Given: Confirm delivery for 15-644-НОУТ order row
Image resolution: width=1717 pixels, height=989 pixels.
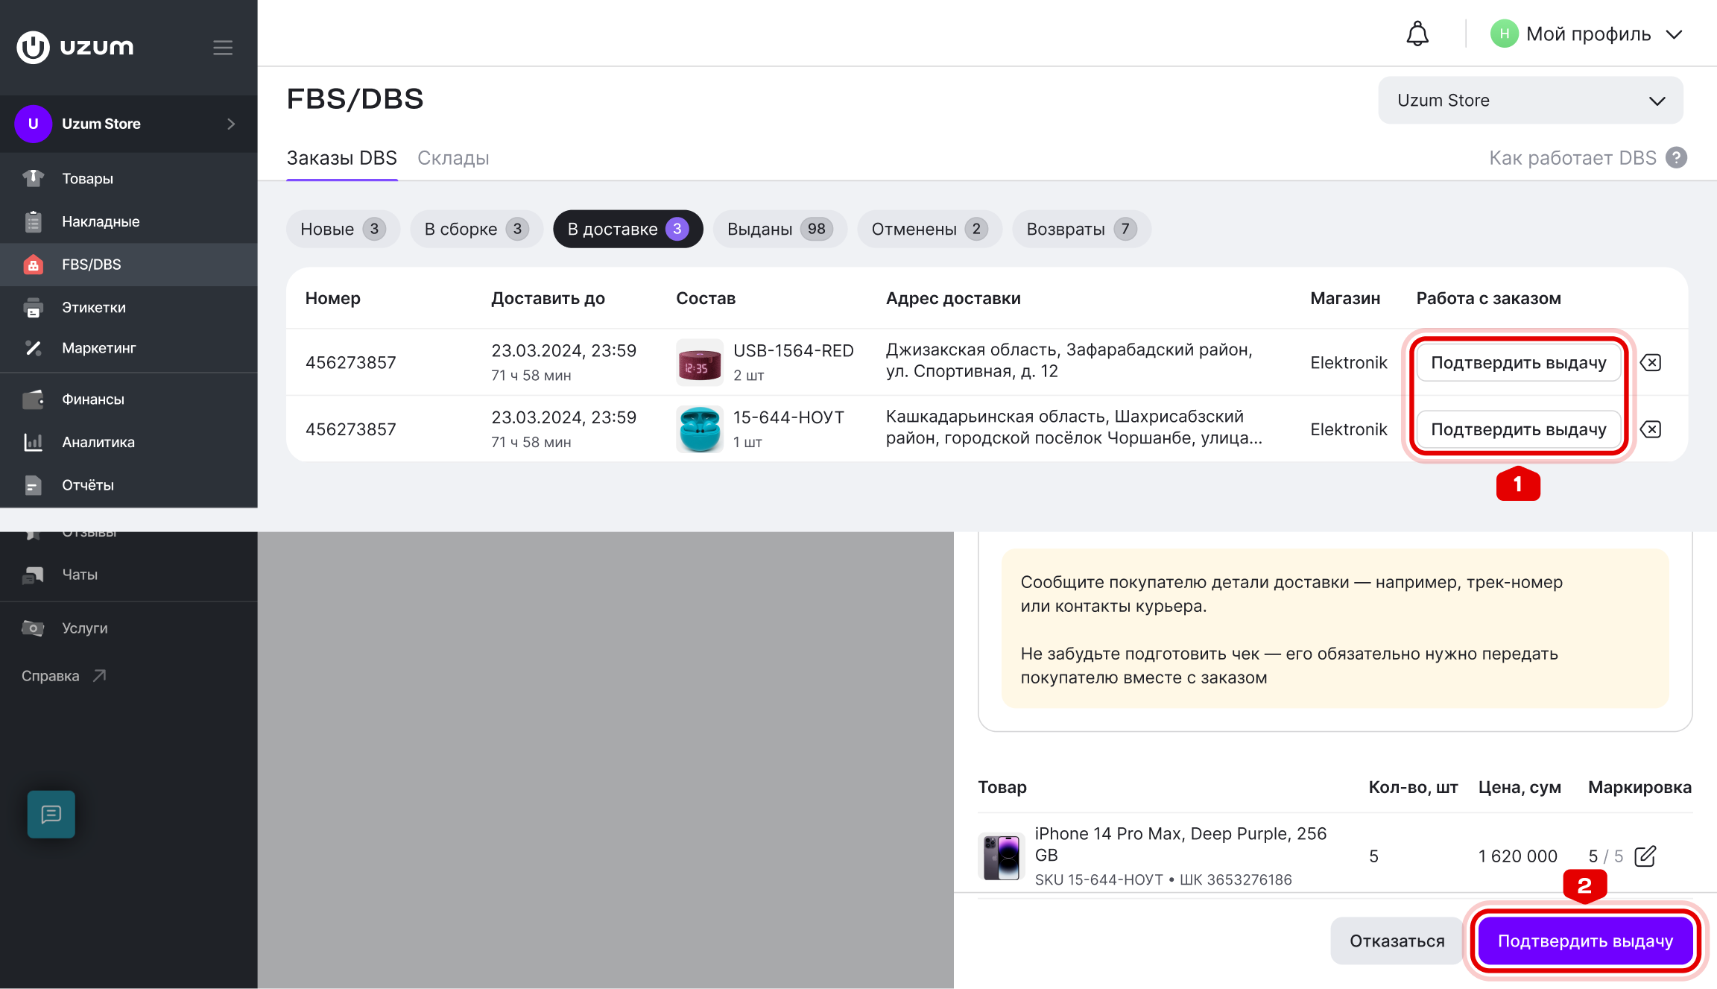Looking at the screenshot, I should pyautogui.click(x=1518, y=429).
